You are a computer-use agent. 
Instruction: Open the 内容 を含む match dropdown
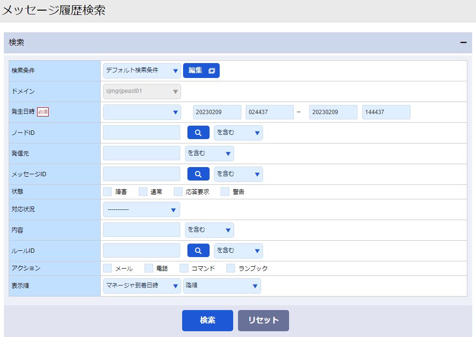210,230
